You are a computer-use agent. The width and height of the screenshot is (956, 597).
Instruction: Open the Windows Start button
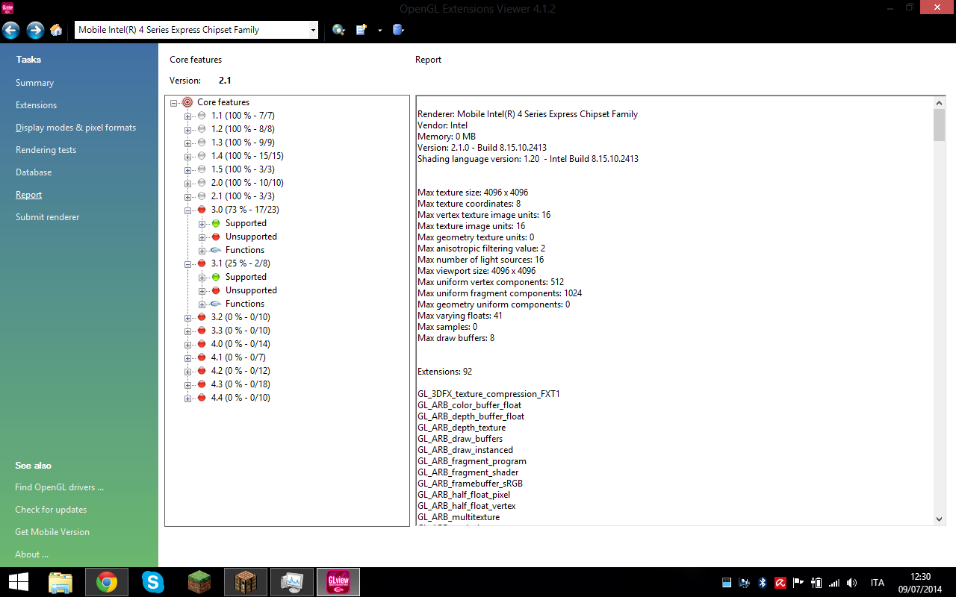19,582
